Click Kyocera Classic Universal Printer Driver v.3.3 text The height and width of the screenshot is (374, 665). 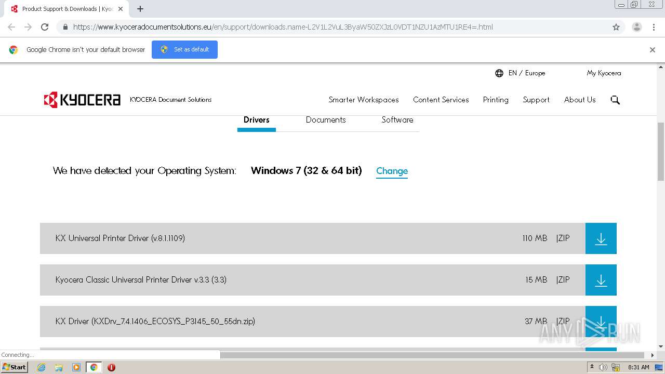[141, 280]
